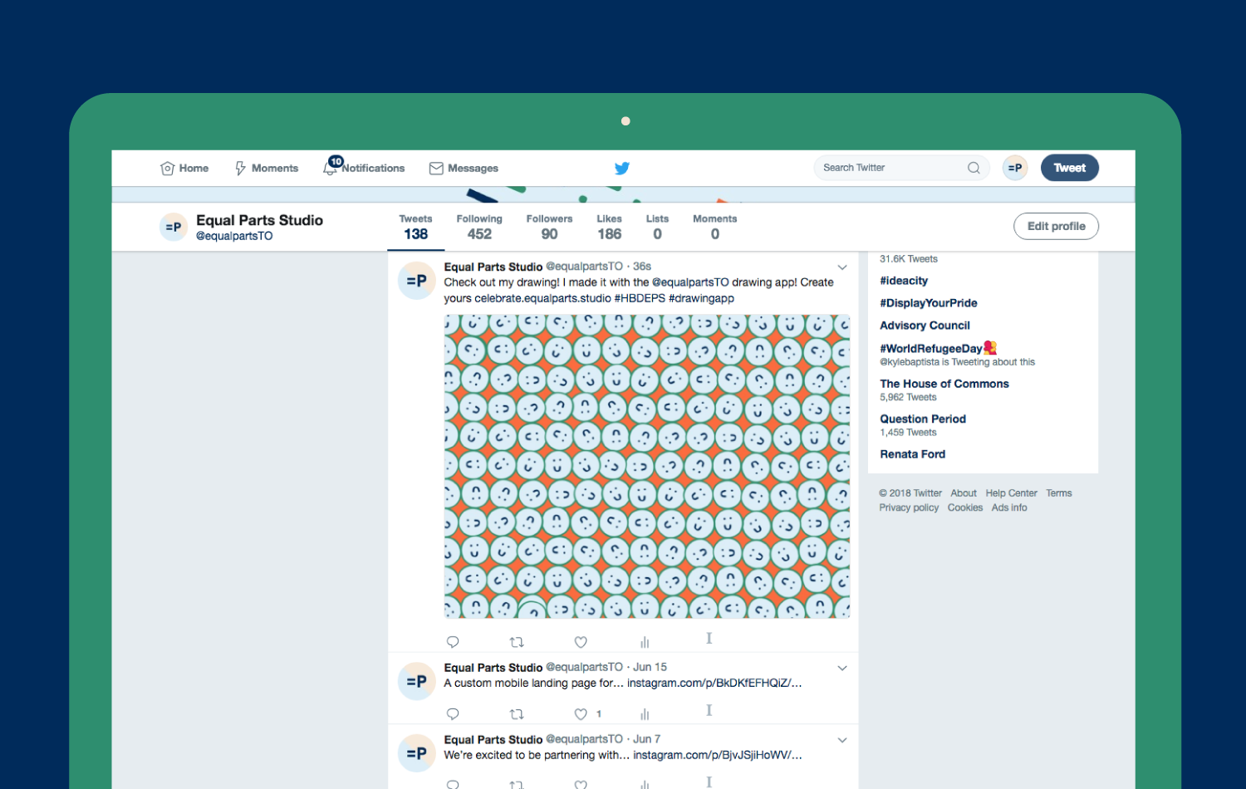Retweet the drawing app tweet
1246x789 pixels.
point(517,642)
